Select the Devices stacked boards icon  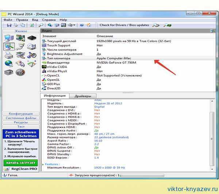[x=20, y=55]
